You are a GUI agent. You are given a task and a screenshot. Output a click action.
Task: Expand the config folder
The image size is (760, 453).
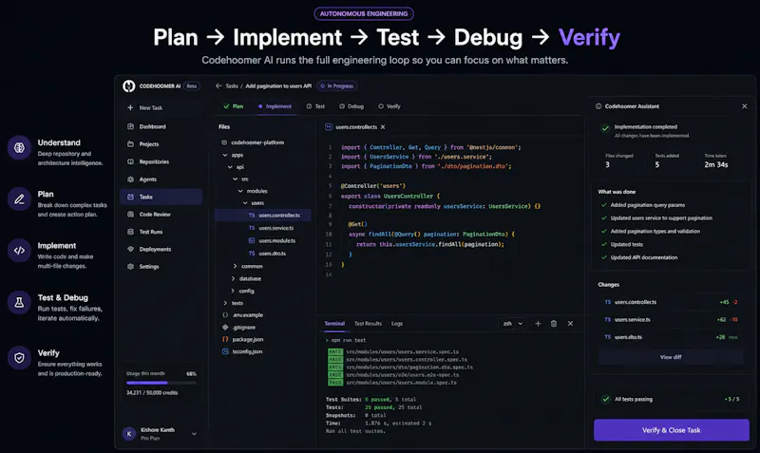[x=233, y=291]
